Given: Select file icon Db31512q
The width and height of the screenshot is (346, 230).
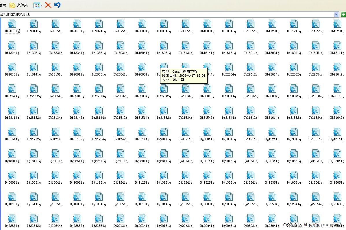Looking at the screenshot, I should tap(121, 110).
